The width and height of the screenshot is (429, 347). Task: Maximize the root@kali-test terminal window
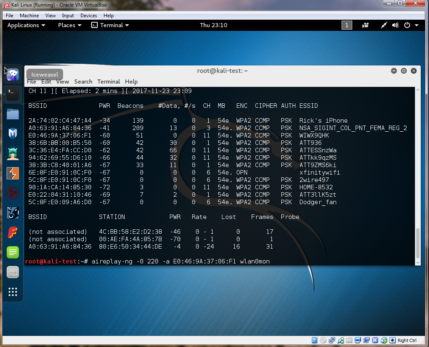point(403,71)
